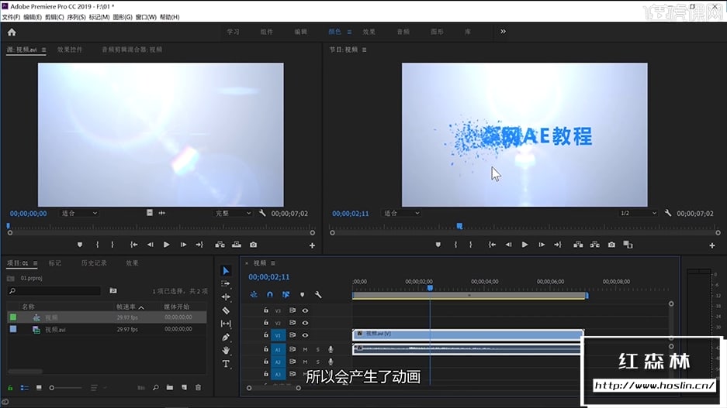Open Source panel menu
727x408 pixels.
(x=44, y=50)
